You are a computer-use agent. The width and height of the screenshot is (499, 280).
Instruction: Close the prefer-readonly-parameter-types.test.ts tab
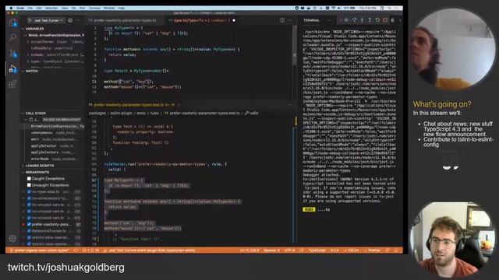(179, 104)
